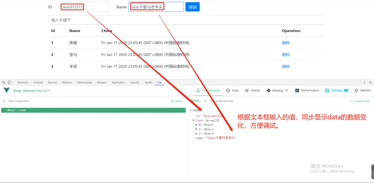
Task: Click 删除 link for 奔驰 row
Action: coord(286,43)
